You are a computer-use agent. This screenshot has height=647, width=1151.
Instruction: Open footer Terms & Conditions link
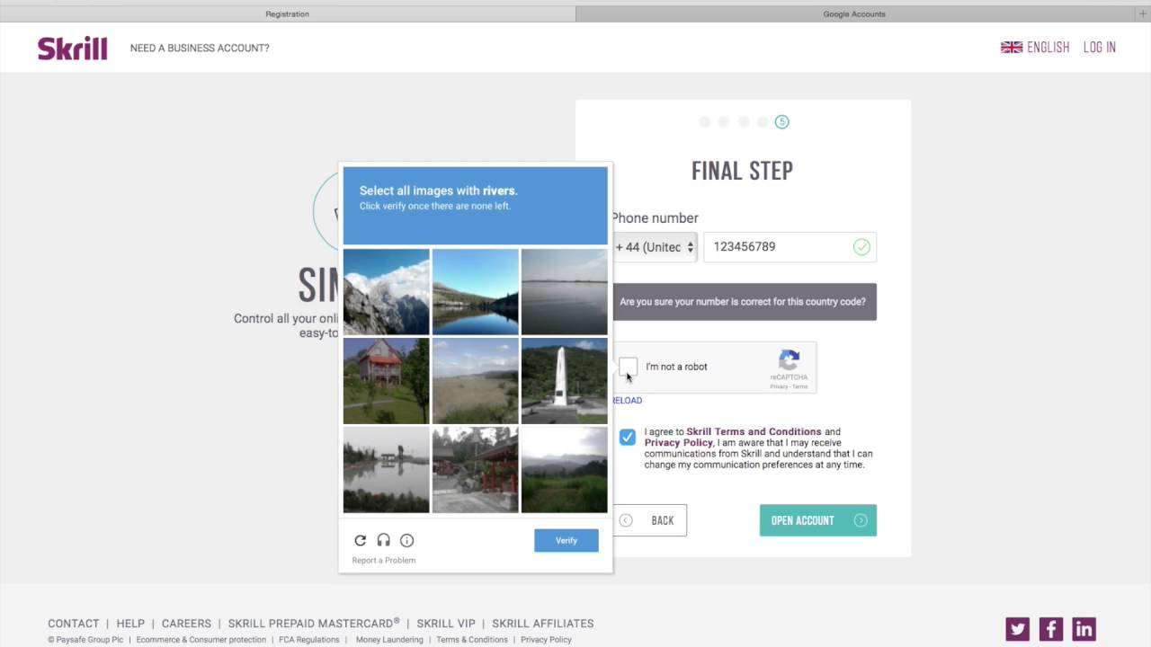tap(472, 640)
